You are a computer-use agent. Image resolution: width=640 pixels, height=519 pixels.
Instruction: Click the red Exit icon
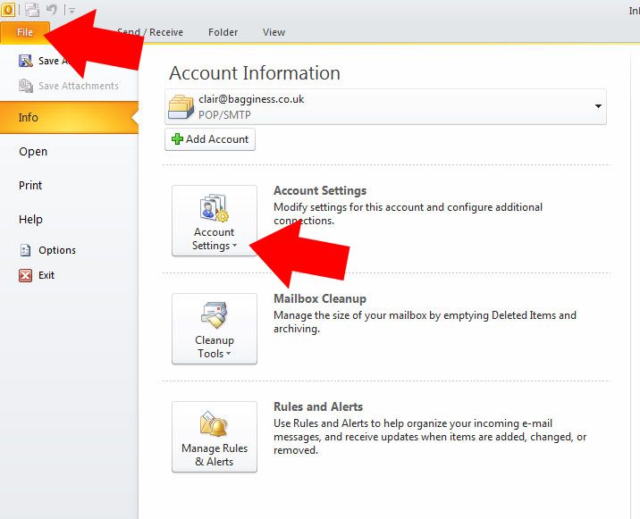click(26, 275)
